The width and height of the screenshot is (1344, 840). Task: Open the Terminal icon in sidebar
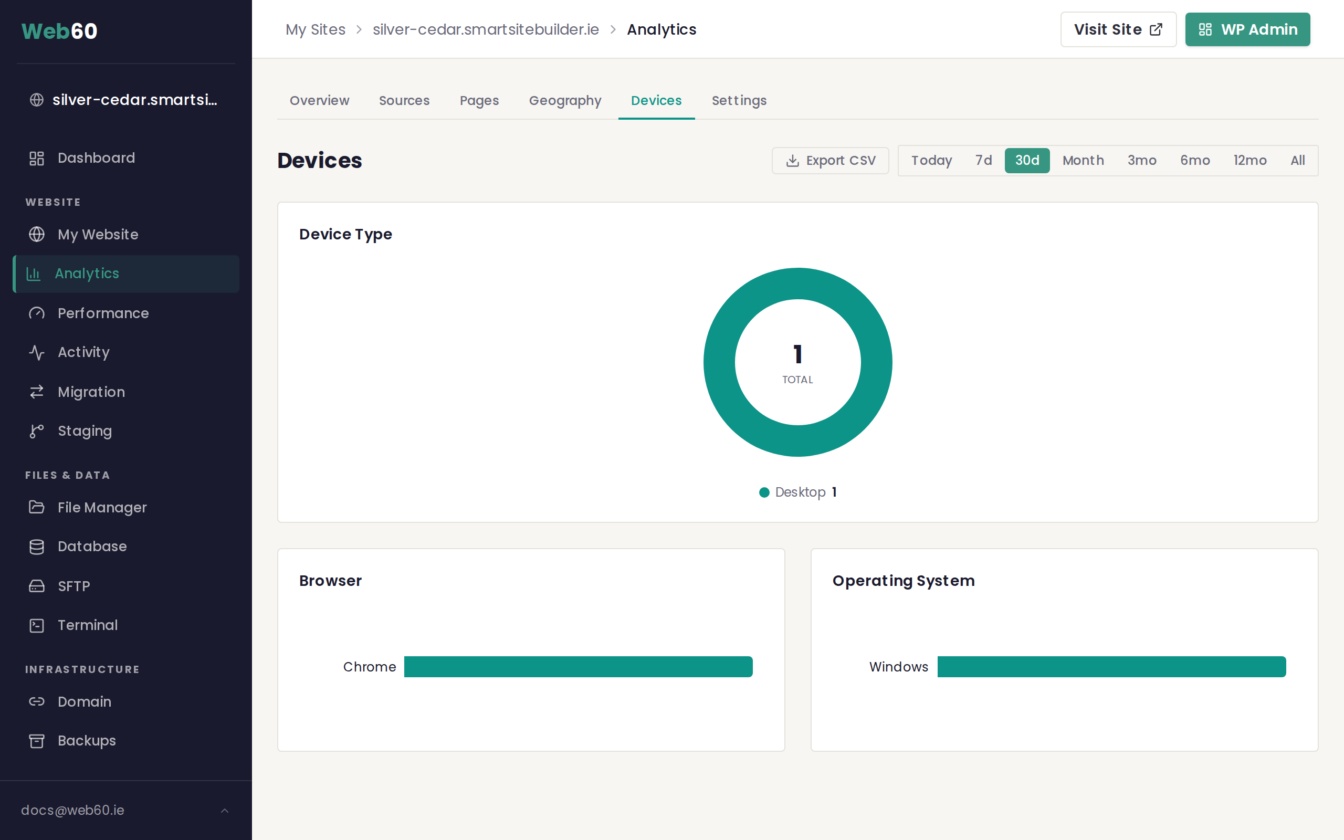pos(37,626)
